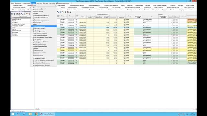The image size is (207, 116).
Task: Click the Группа риска toolbar button
Action: point(147,8)
